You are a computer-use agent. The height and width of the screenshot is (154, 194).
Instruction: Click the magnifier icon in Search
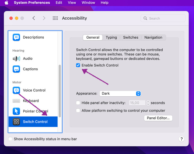click(145, 18)
